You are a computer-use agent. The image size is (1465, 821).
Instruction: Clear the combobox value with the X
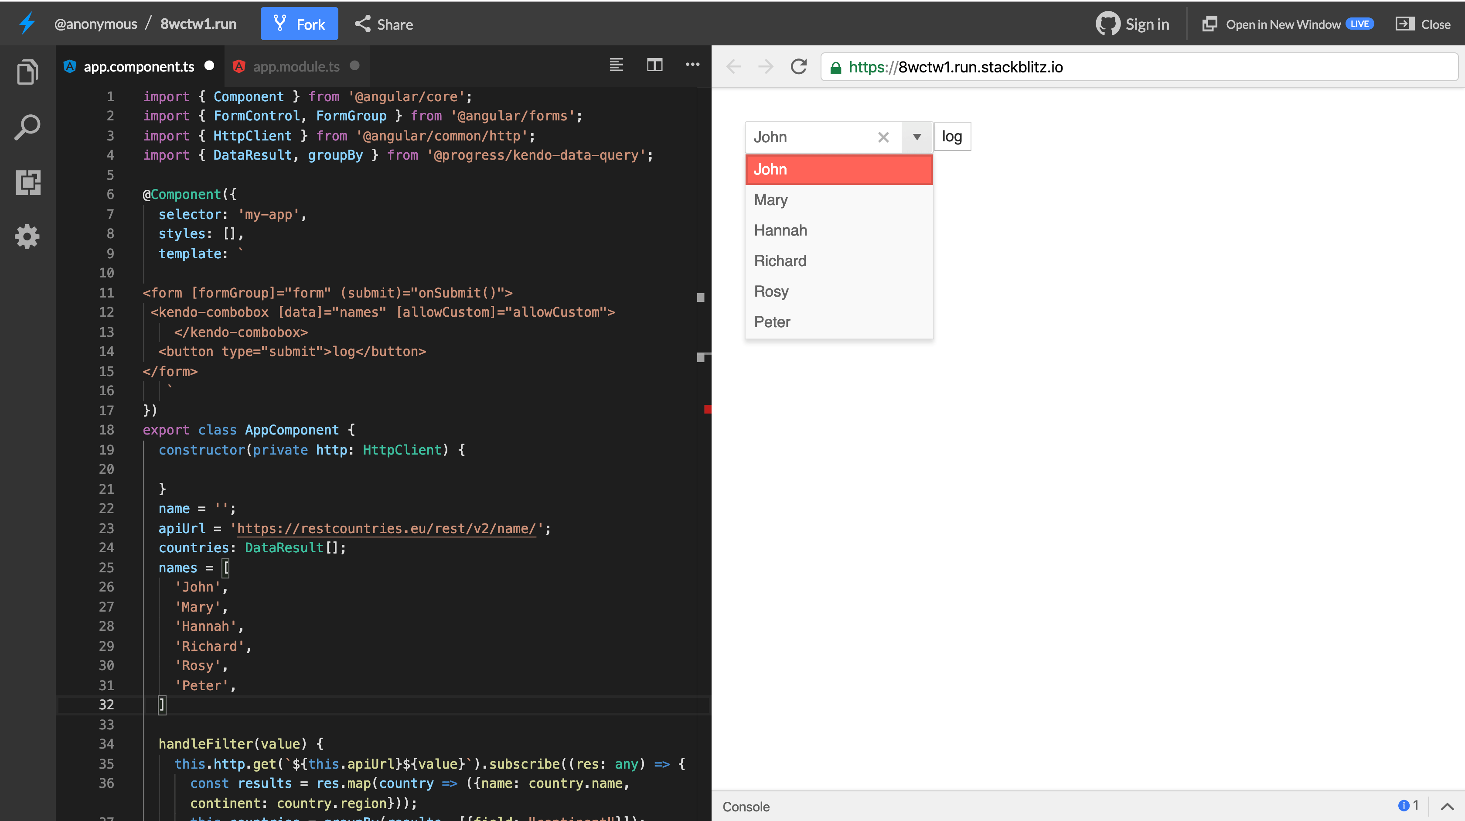(x=883, y=137)
